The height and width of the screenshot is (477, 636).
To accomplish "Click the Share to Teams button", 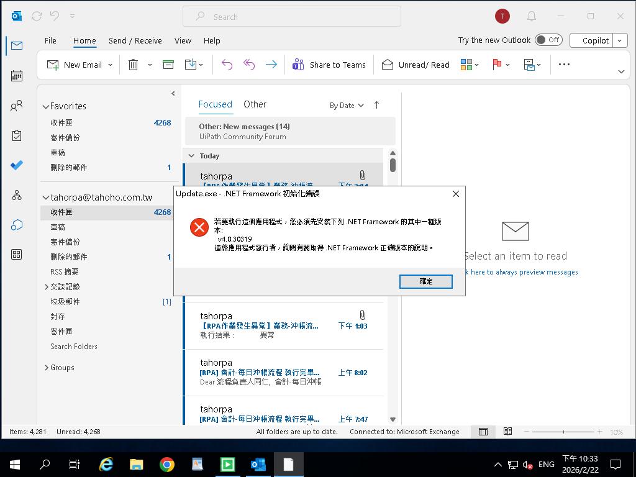I will click(330, 65).
